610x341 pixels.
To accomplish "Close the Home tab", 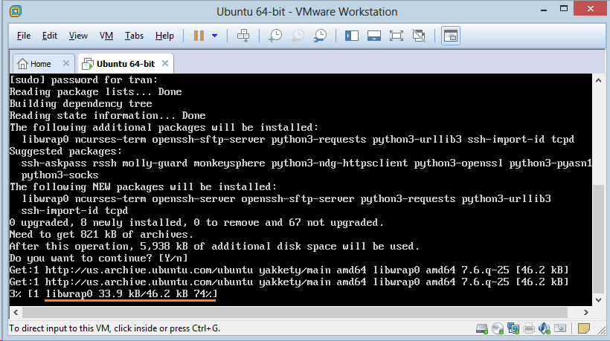I will (66, 63).
